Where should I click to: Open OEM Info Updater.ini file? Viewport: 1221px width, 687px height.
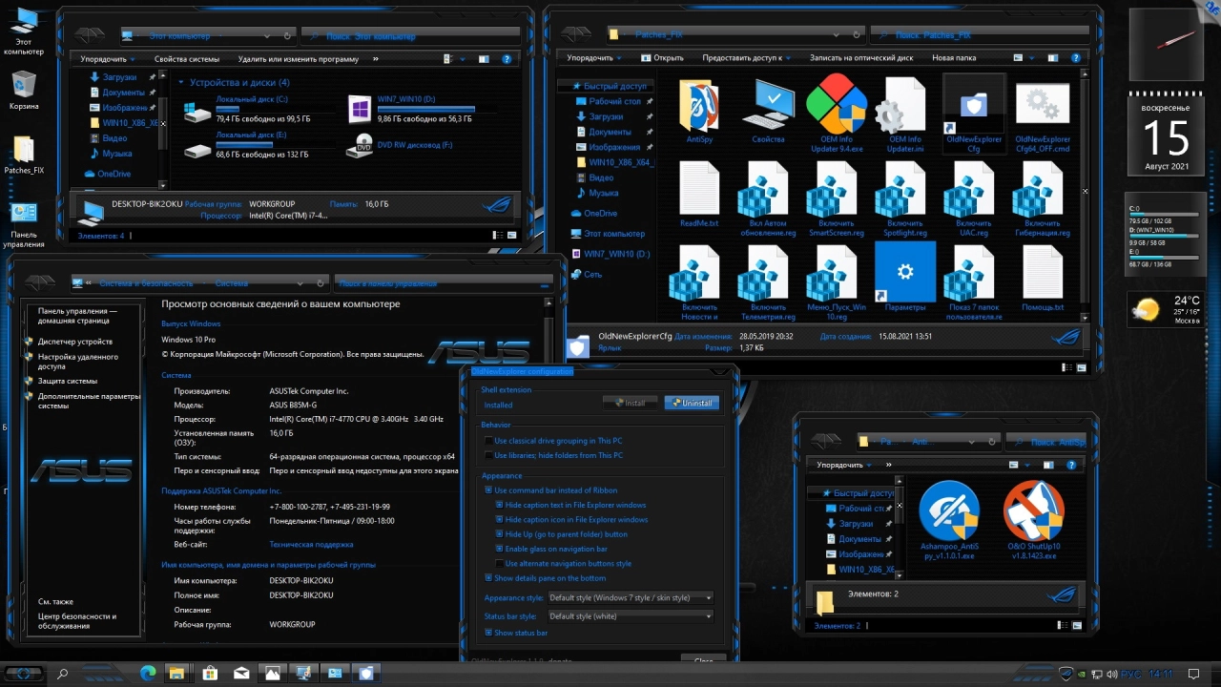pos(904,114)
